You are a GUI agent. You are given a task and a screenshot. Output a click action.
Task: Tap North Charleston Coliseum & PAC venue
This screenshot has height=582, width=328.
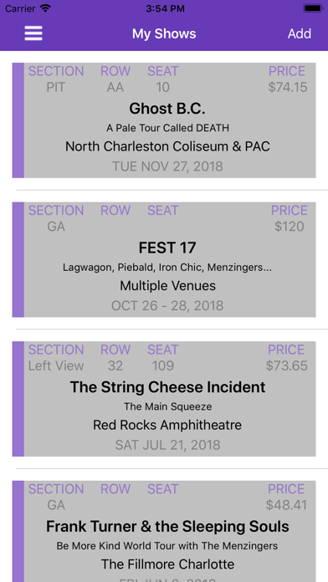(167, 146)
